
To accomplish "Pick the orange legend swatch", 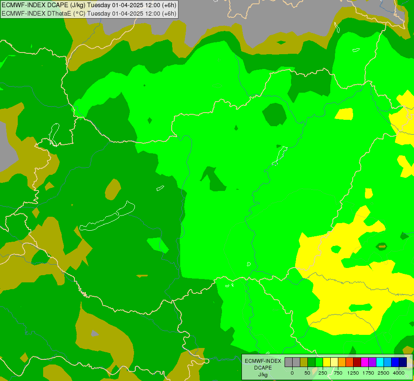I will click(x=342, y=362).
